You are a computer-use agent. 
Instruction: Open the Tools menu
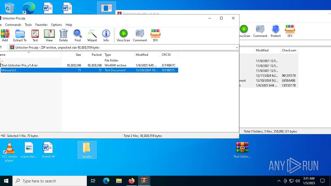click(x=28, y=25)
